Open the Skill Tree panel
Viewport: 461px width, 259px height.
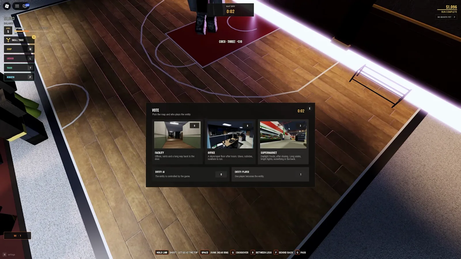click(x=19, y=40)
